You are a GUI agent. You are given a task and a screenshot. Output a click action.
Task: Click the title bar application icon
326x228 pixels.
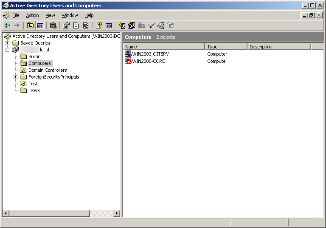click(6, 6)
